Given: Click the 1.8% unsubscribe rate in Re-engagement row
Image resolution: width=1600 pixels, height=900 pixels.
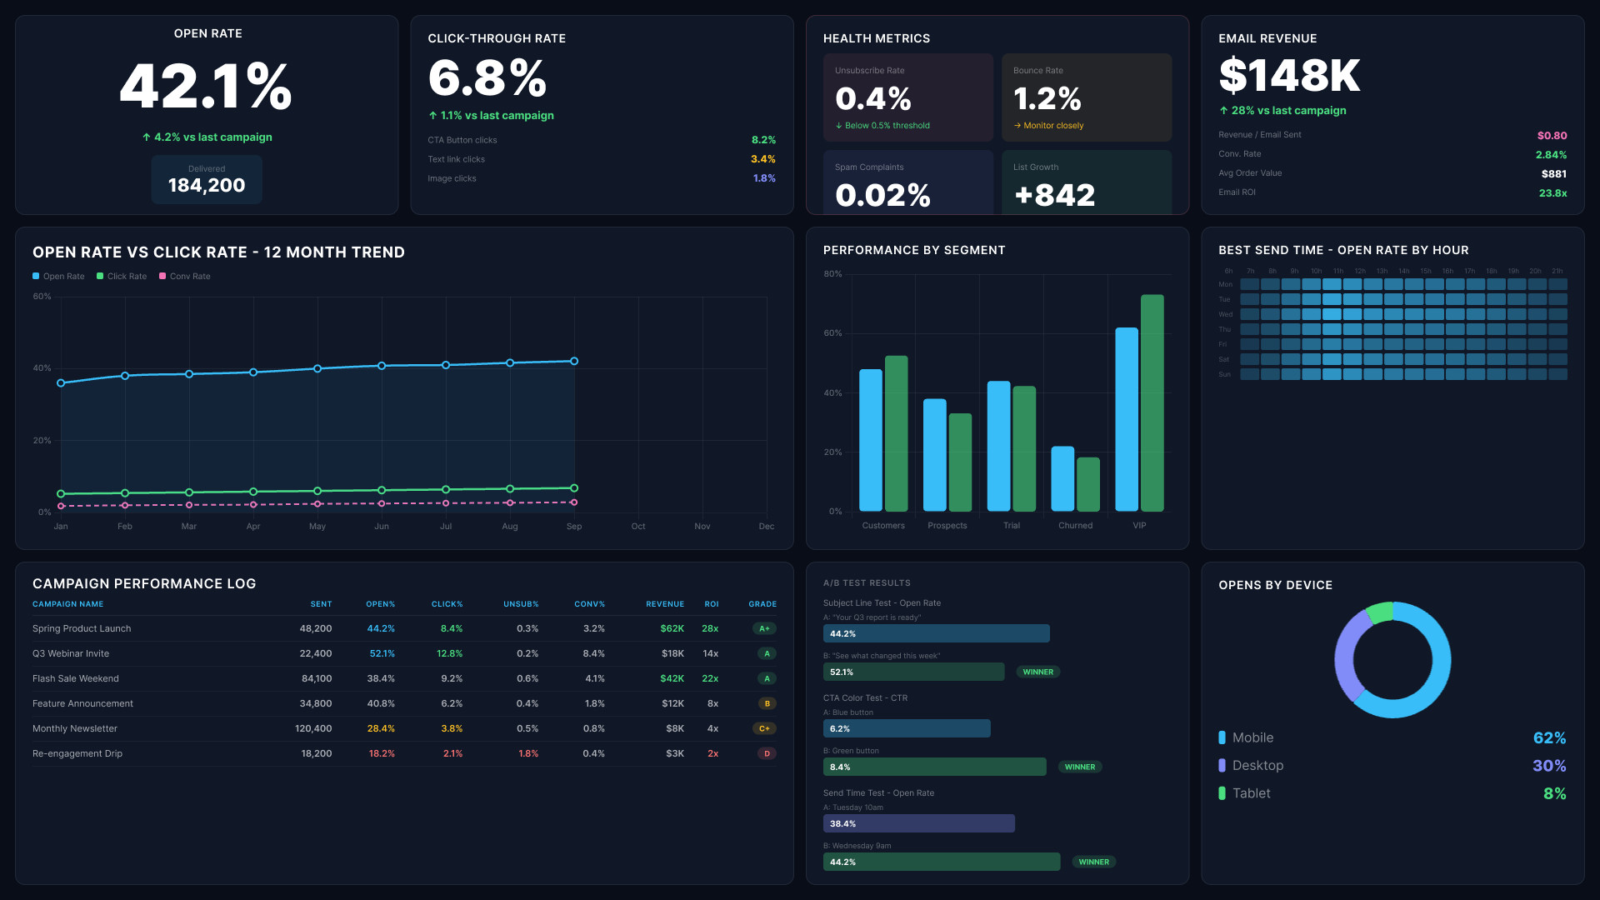Looking at the screenshot, I should (528, 753).
